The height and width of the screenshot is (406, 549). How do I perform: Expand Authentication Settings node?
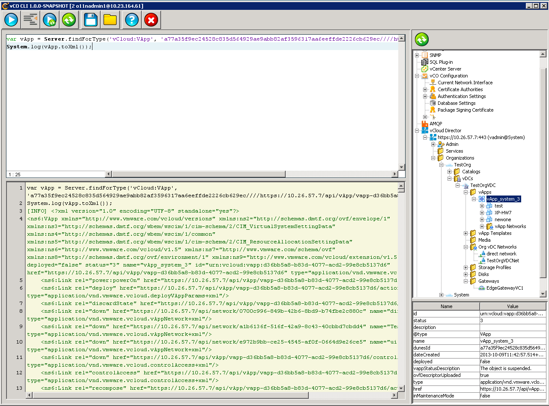pyautogui.click(x=425, y=96)
